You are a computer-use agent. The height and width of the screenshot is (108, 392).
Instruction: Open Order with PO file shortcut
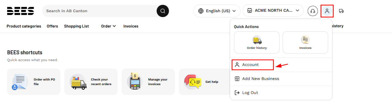click(x=34, y=82)
